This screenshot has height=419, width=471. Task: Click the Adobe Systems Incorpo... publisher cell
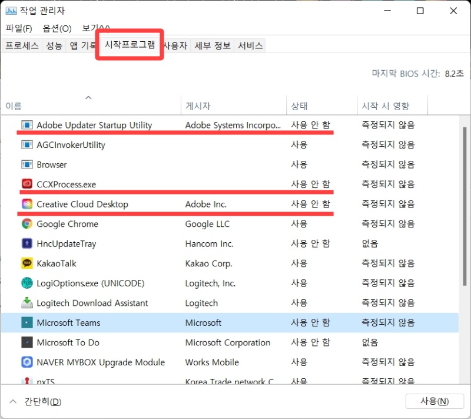[x=233, y=125]
